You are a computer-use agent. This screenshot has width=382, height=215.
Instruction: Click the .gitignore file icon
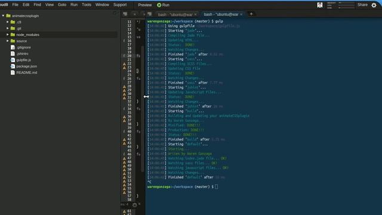tap(13, 47)
